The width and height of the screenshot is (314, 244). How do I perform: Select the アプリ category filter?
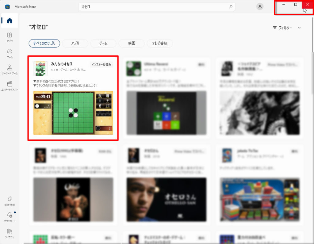click(75, 43)
